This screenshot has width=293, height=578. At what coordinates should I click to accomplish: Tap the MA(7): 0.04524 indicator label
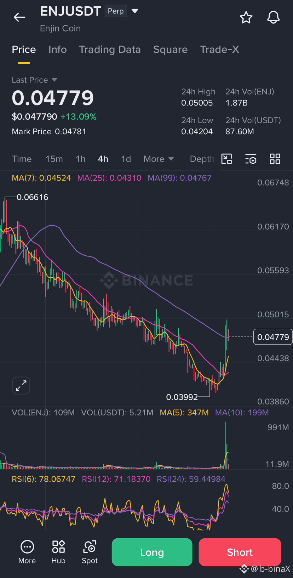pos(41,178)
